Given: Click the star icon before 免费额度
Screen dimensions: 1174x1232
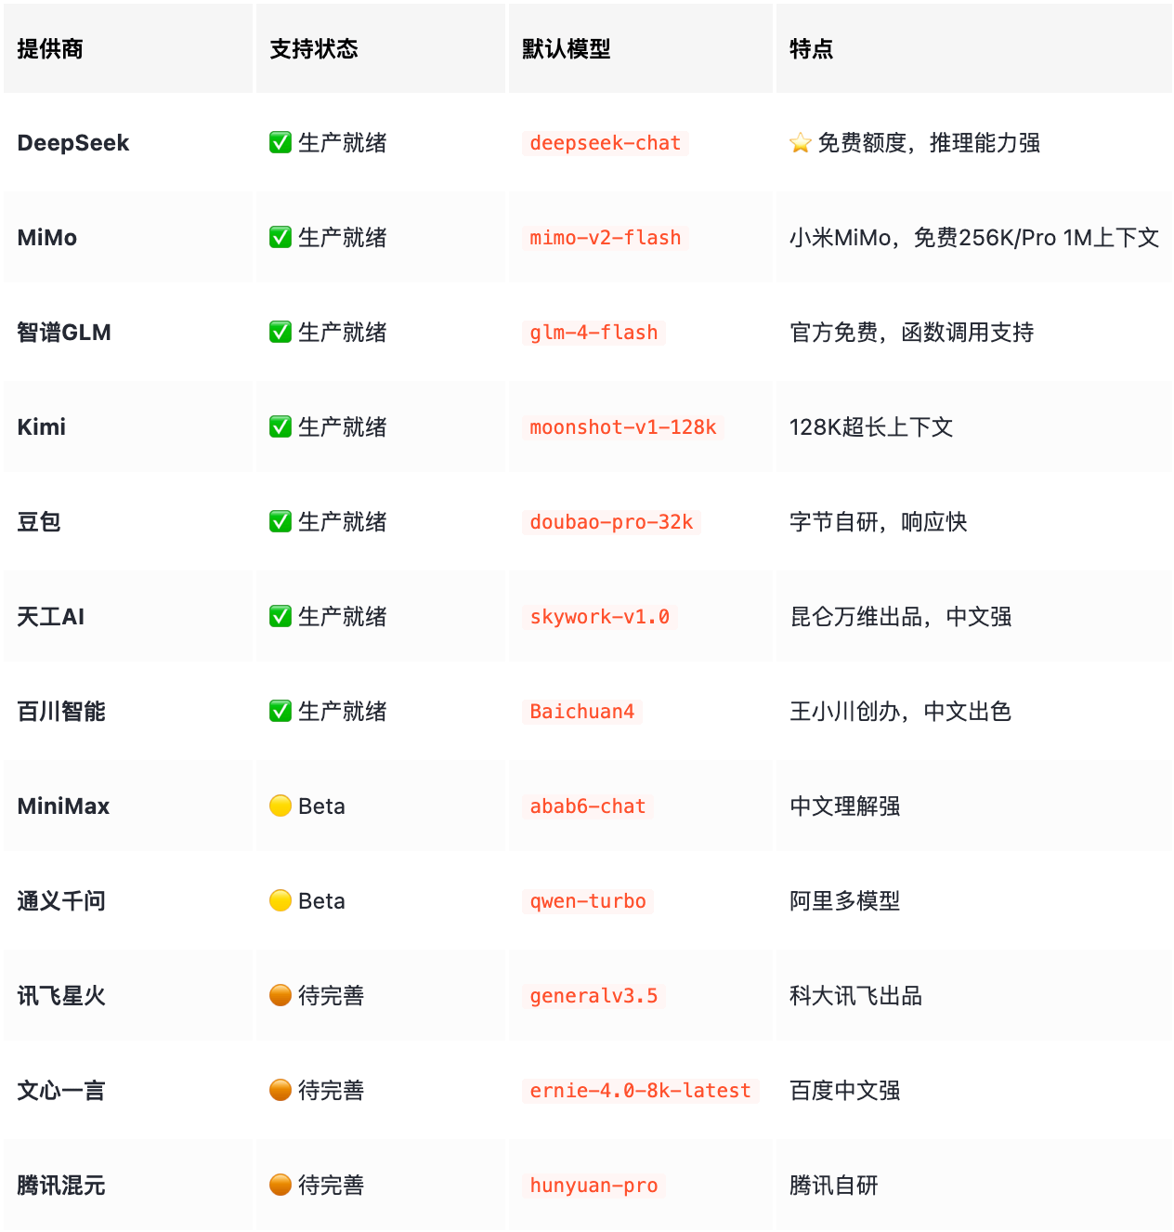Looking at the screenshot, I should [801, 142].
